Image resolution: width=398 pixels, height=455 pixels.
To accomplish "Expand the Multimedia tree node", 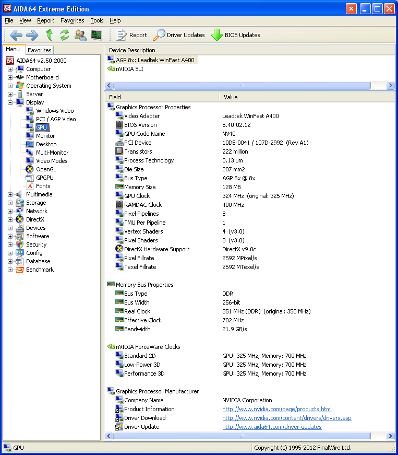I will (10, 194).
